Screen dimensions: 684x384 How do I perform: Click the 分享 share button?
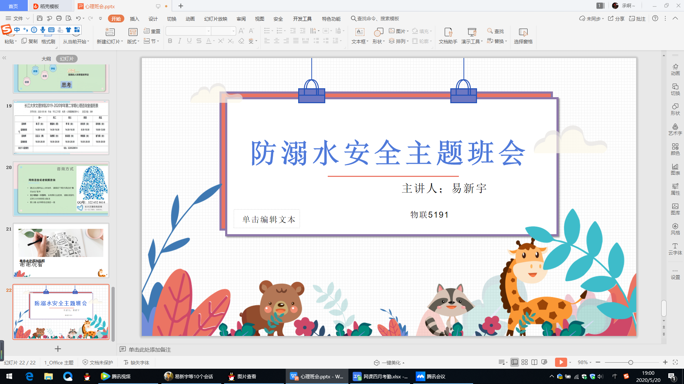(616, 19)
